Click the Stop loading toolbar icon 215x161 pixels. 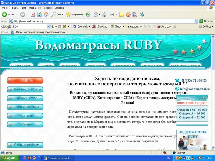coord(33,14)
